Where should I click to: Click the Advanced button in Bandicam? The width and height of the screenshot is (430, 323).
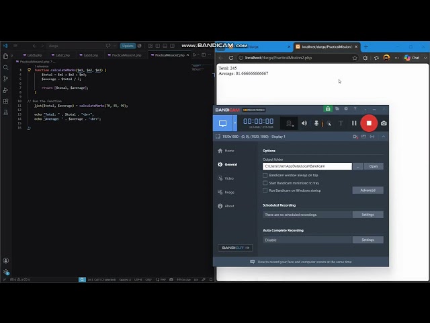point(368,190)
